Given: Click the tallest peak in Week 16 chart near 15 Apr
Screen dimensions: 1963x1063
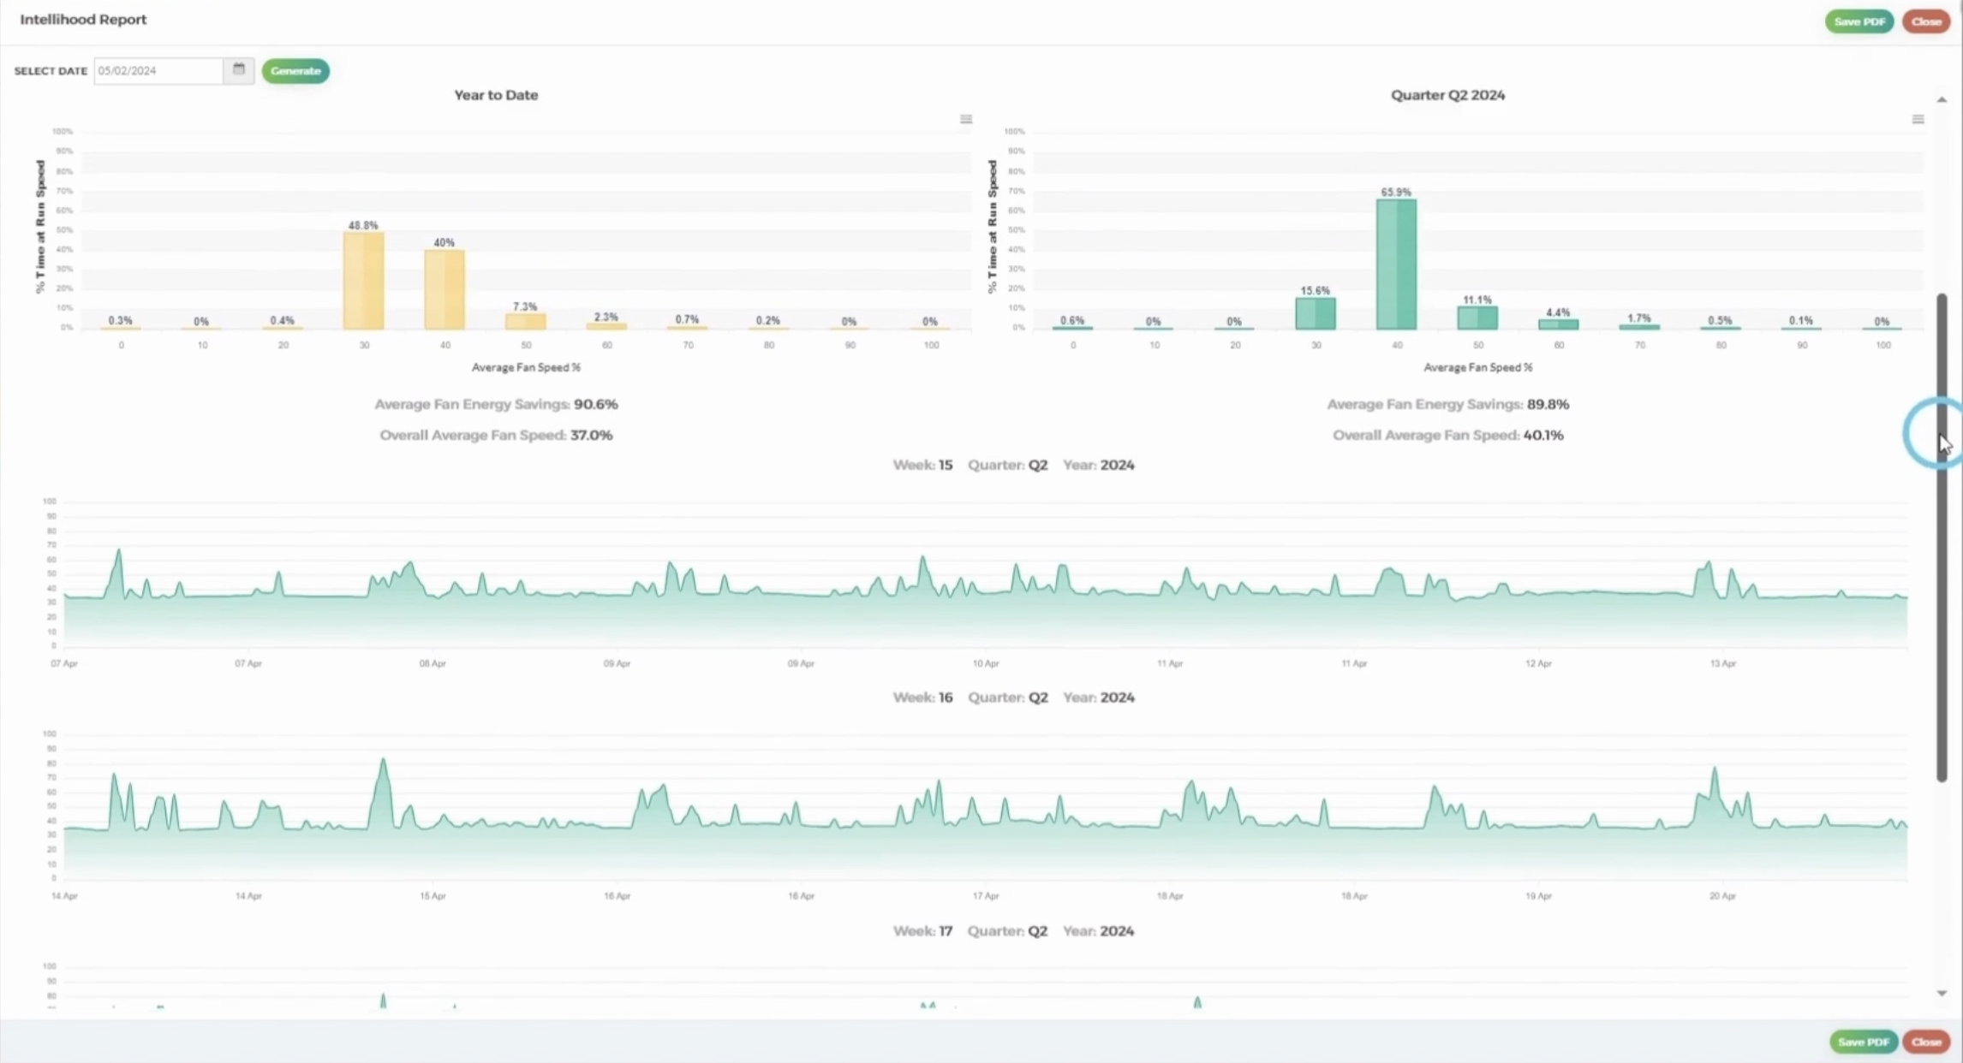Looking at the screenshot, I should [383, 761].
